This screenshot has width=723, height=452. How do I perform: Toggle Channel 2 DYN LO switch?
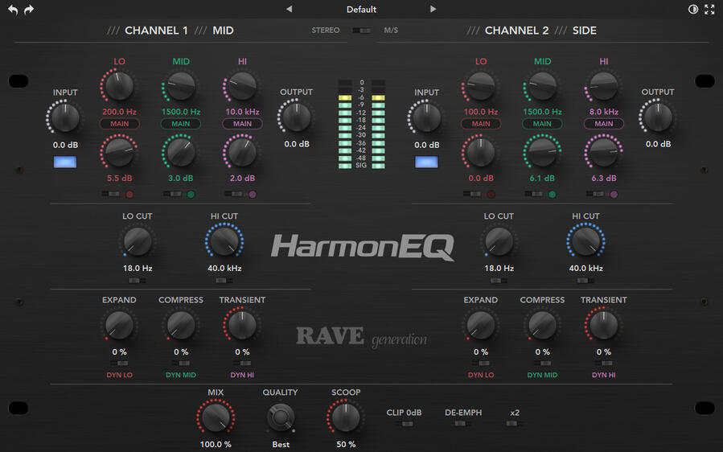481,364
